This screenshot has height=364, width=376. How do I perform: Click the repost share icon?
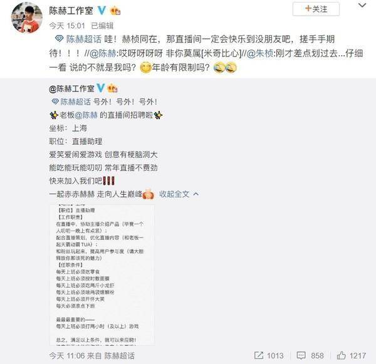(259, 355)
